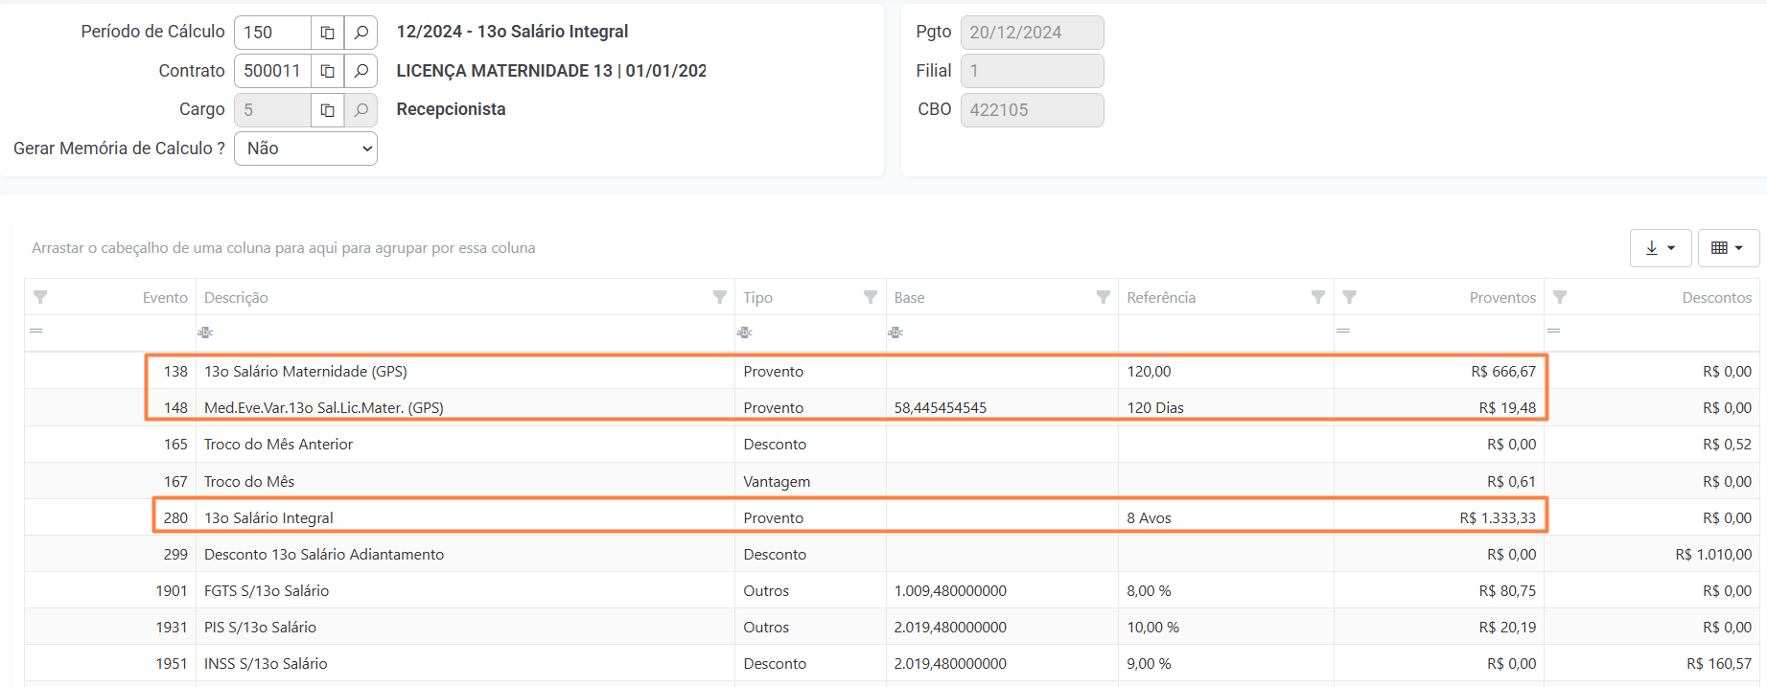Click the Referência column filter icon
This screenshot has width=1767, height=687.
click(x=1317, y=297)
